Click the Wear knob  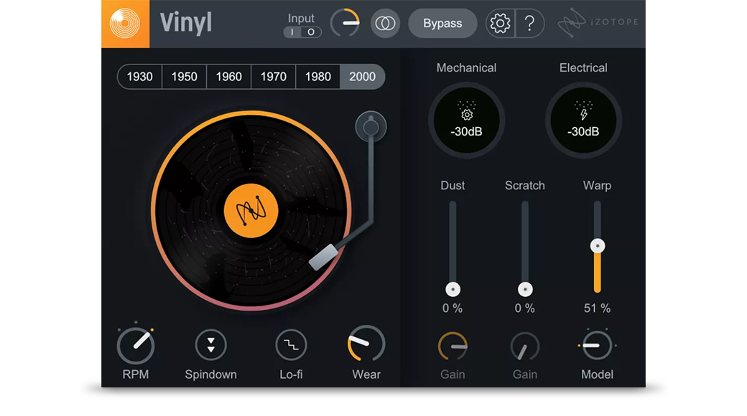tap(366, 344)
